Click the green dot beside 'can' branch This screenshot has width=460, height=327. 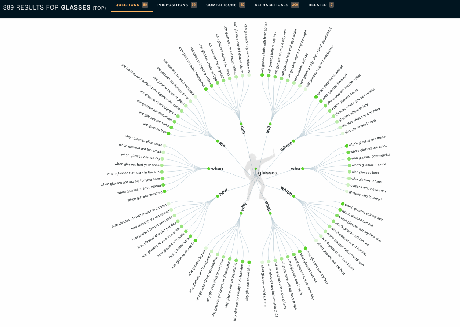pyautogui.click(x=241, y=124)
